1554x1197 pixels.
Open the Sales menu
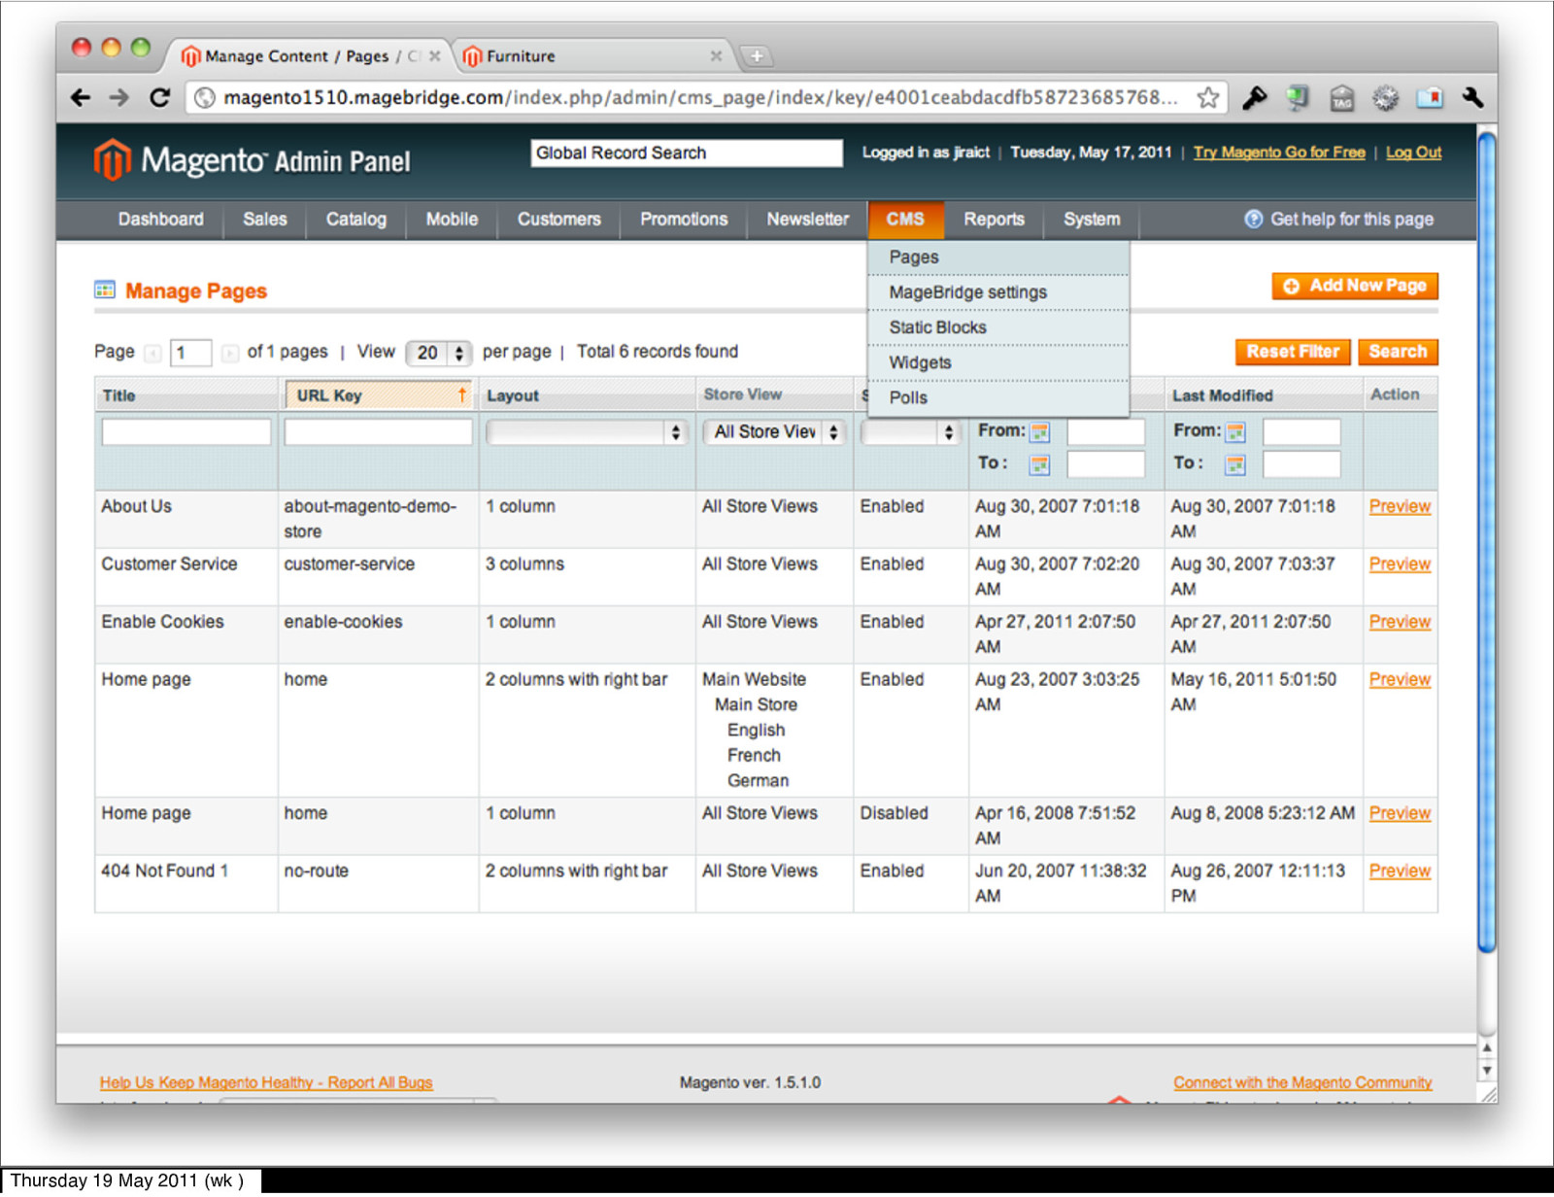click(265, 220)
